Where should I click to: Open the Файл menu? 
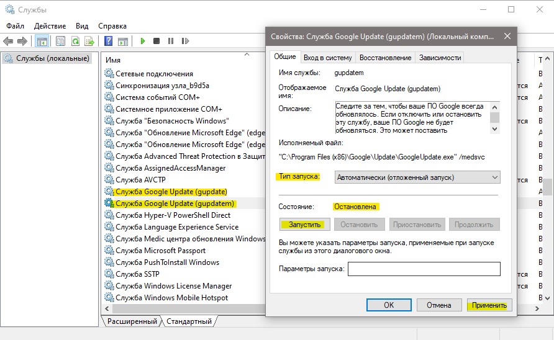[x=15, y=26]
